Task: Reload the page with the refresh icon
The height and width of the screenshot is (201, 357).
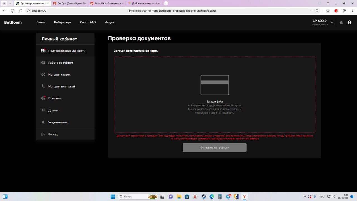Action: tap(21, 11)
